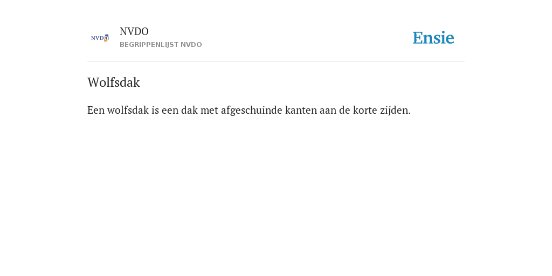Select the NVDO author name
Viewport: 552px width, 276px height.
[x=134, y=32]
